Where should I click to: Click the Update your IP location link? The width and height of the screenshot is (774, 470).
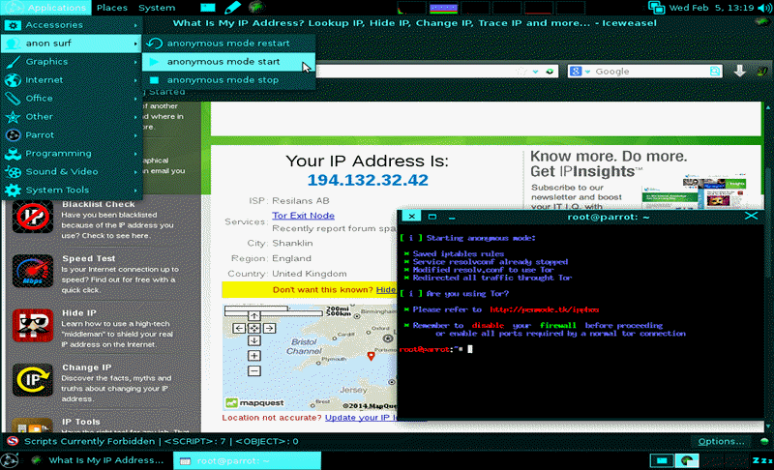point(360,418)
